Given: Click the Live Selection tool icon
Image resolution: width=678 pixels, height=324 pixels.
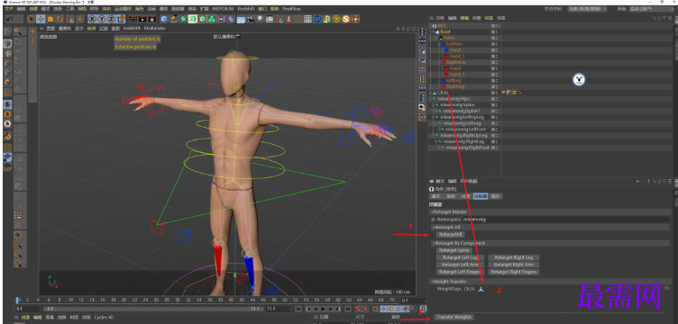Looking at the screenshot, I should 32,19.
